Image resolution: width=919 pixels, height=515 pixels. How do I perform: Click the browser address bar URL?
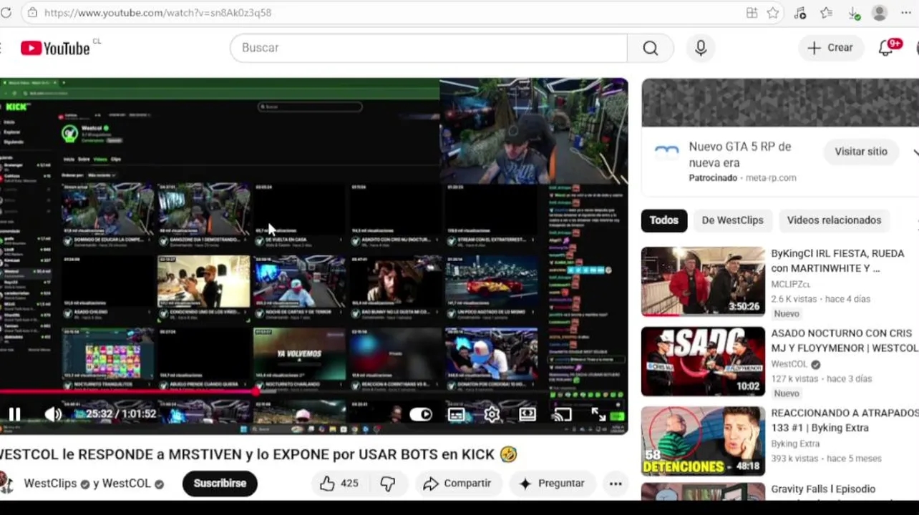(157, 13)
